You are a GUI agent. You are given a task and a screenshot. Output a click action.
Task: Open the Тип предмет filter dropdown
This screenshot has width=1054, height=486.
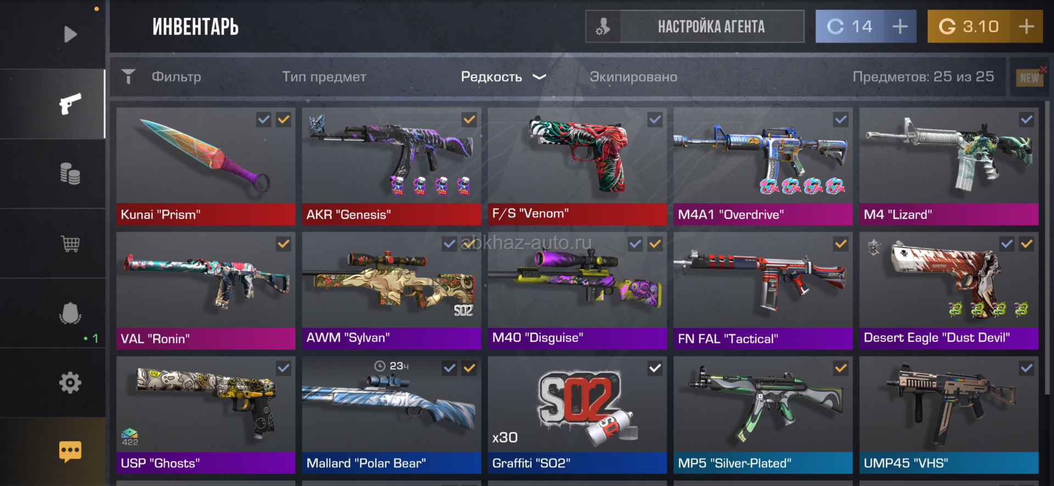pos(324,77)
